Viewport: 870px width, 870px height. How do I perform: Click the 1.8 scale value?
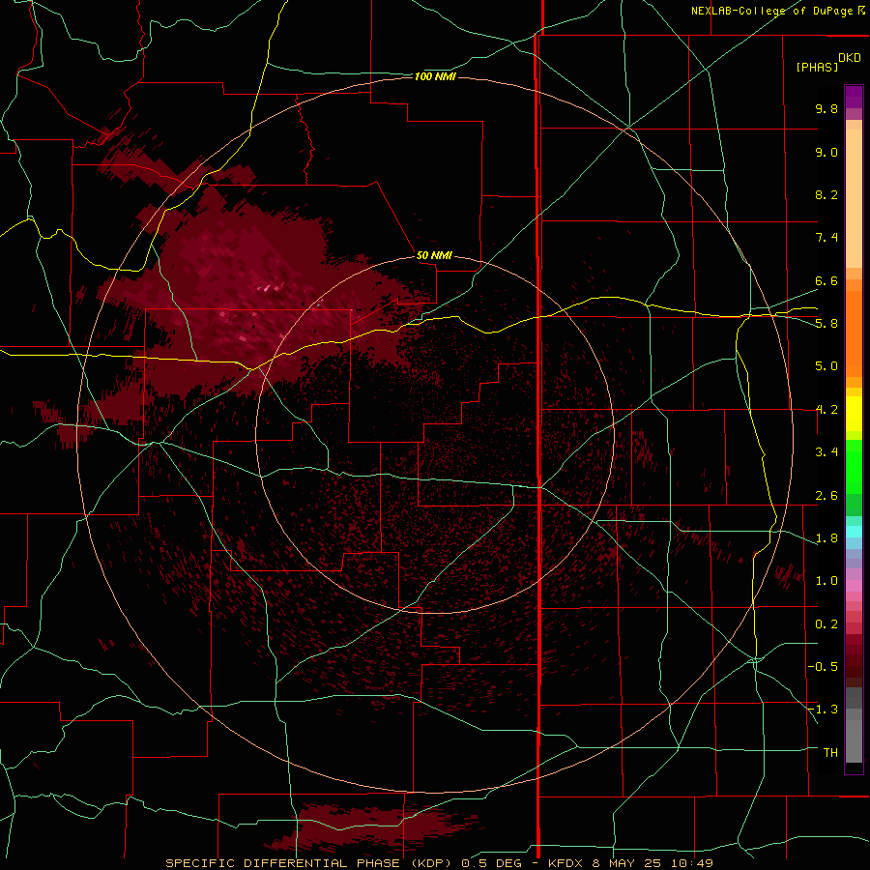(x=826, y=538)
